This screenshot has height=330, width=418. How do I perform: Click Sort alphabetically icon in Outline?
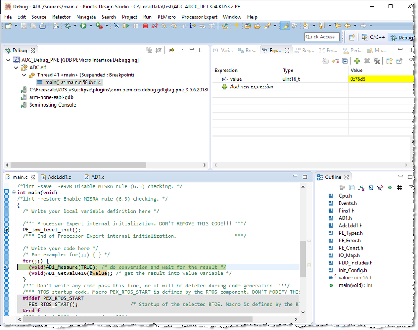(361, 188)
